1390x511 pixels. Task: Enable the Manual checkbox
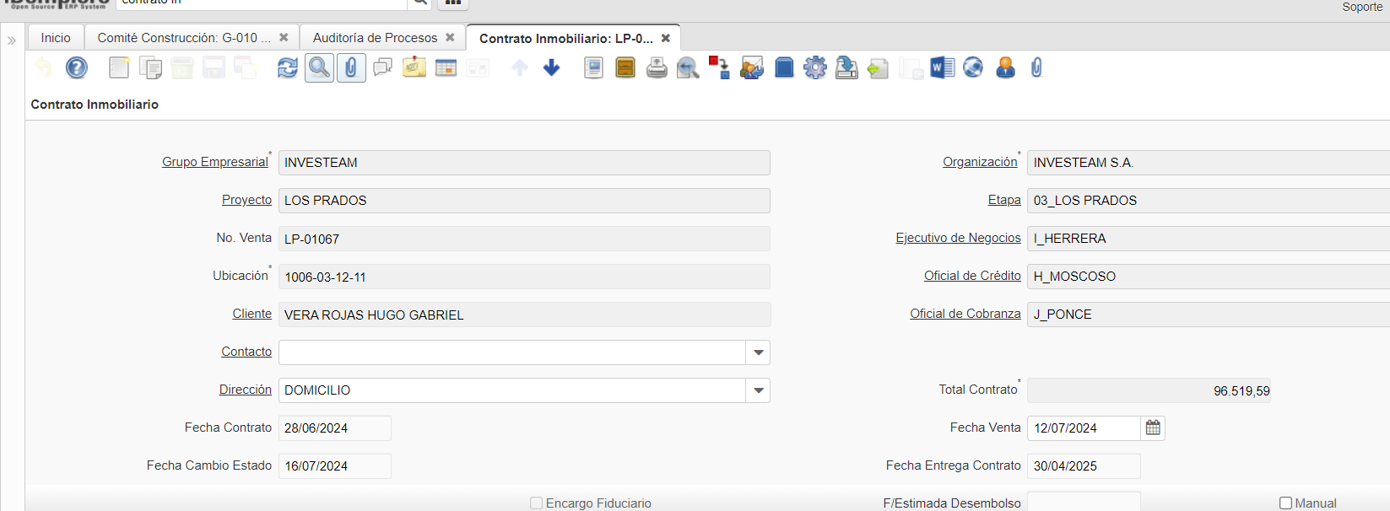pyautogui.click(x=1285, y=503)
